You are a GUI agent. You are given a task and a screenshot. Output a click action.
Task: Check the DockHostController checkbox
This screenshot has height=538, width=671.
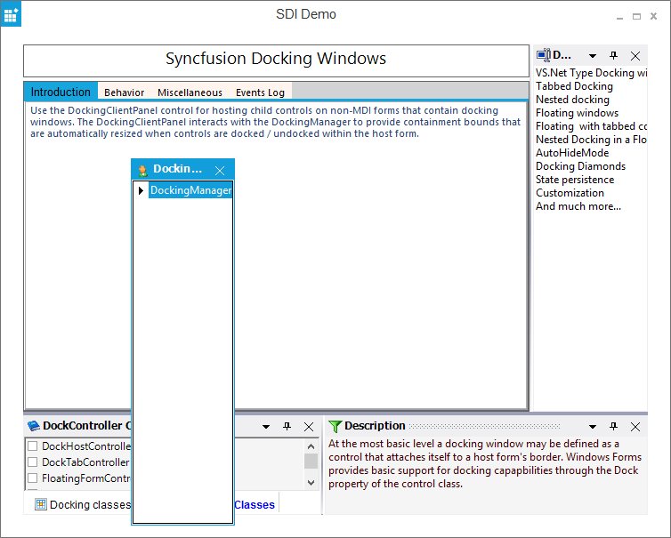coord(33,446)
